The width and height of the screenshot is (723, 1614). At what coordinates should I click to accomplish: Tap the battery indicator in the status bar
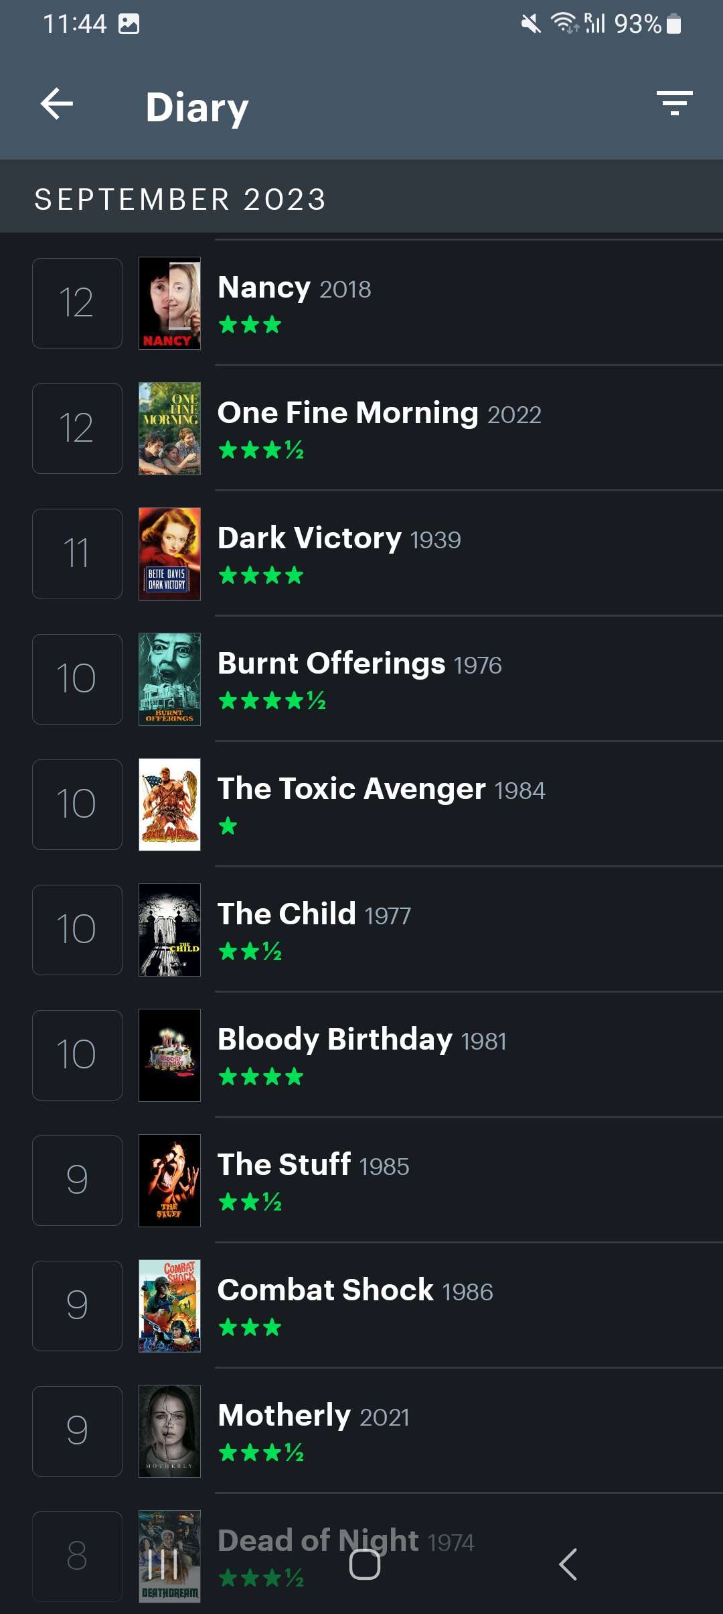click(x=674, y=22)
